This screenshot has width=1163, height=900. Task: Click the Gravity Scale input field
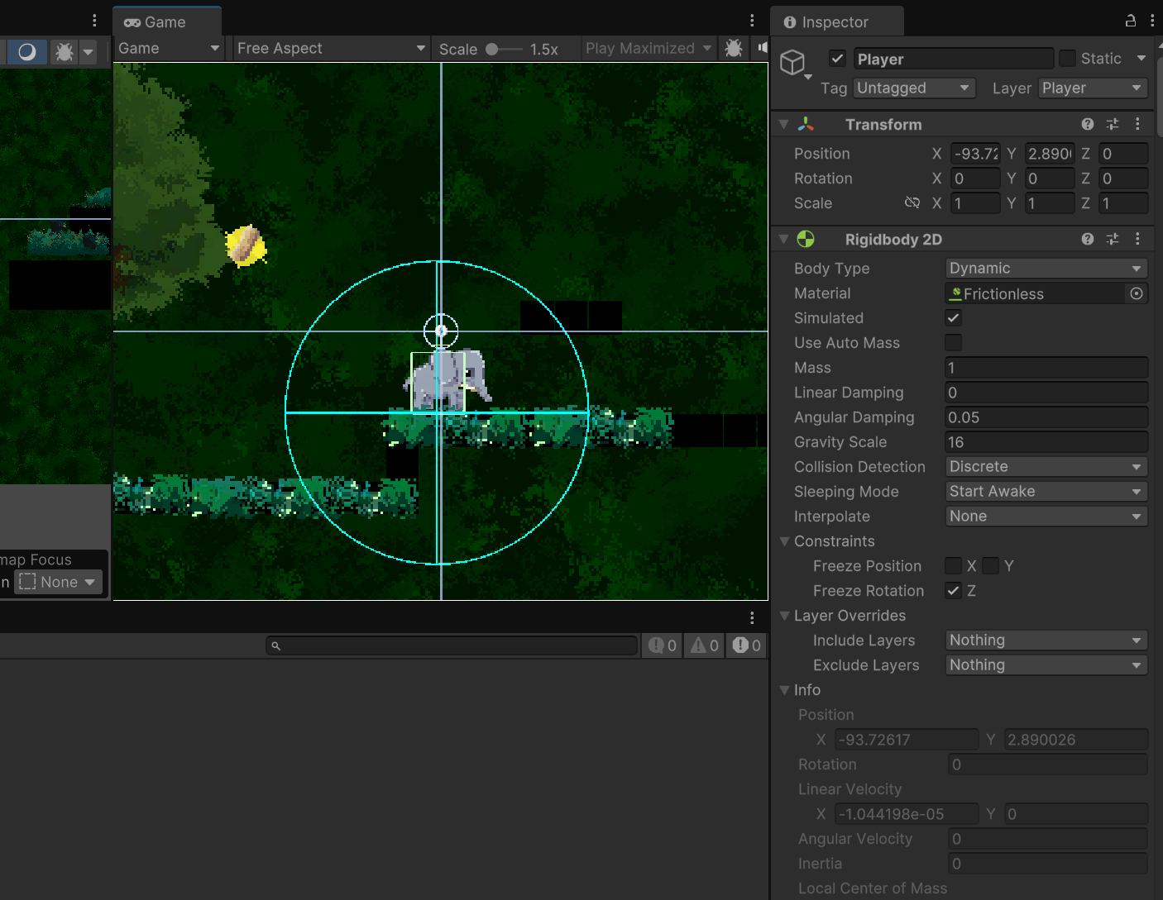pos(1046,442)
